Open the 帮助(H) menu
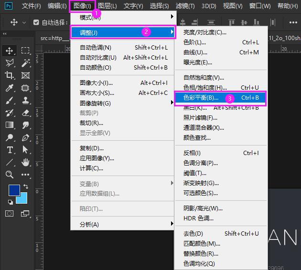Viewport: 301px width, 270px height. click(x=288, y=6)
